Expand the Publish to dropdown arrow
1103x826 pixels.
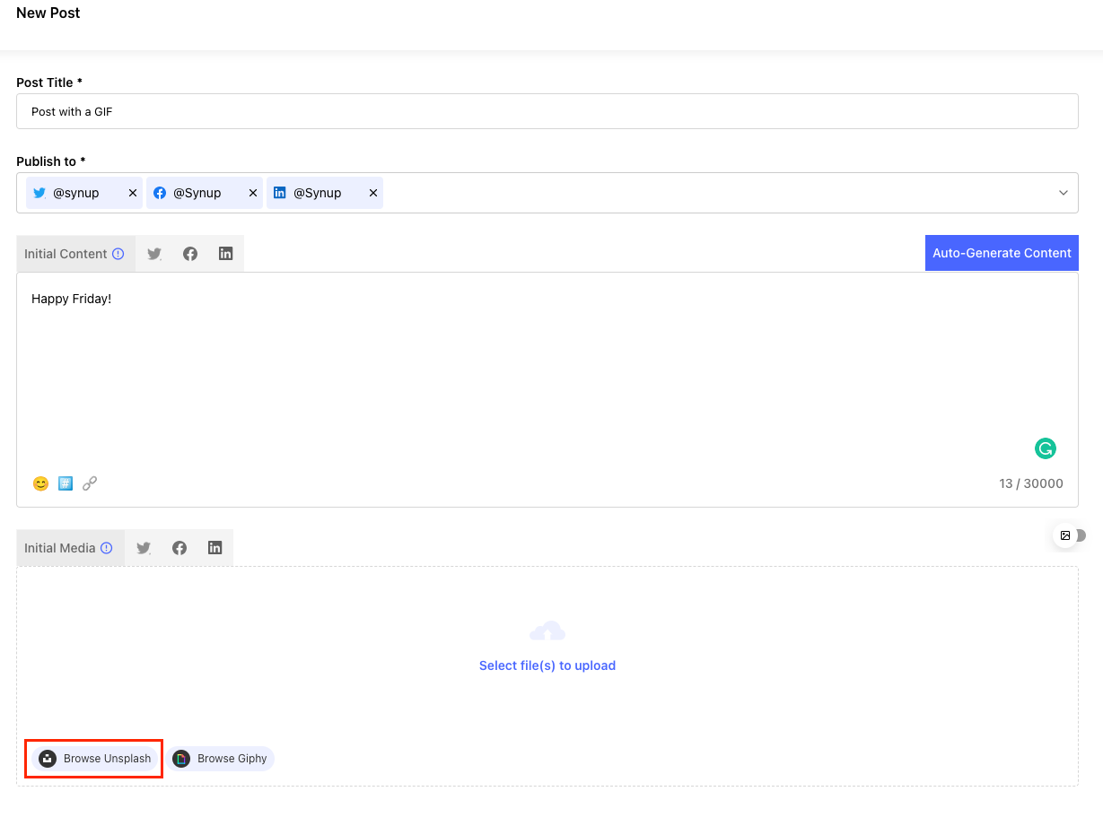[x=1064, y=193]
